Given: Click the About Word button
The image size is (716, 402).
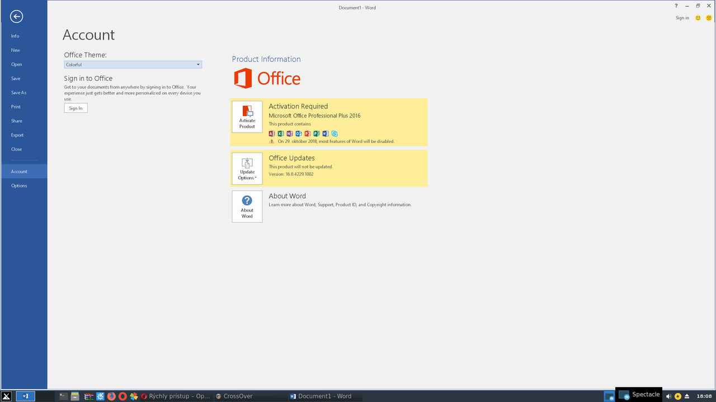Looking at the screenshot, I should click(x=247, y=207).
